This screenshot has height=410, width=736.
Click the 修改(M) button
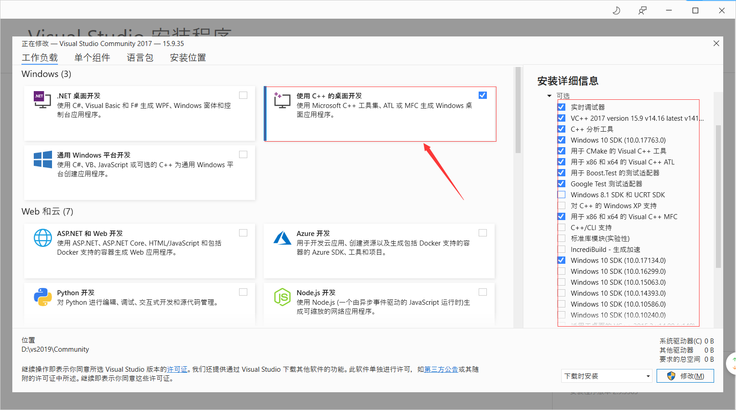(685, 376)
